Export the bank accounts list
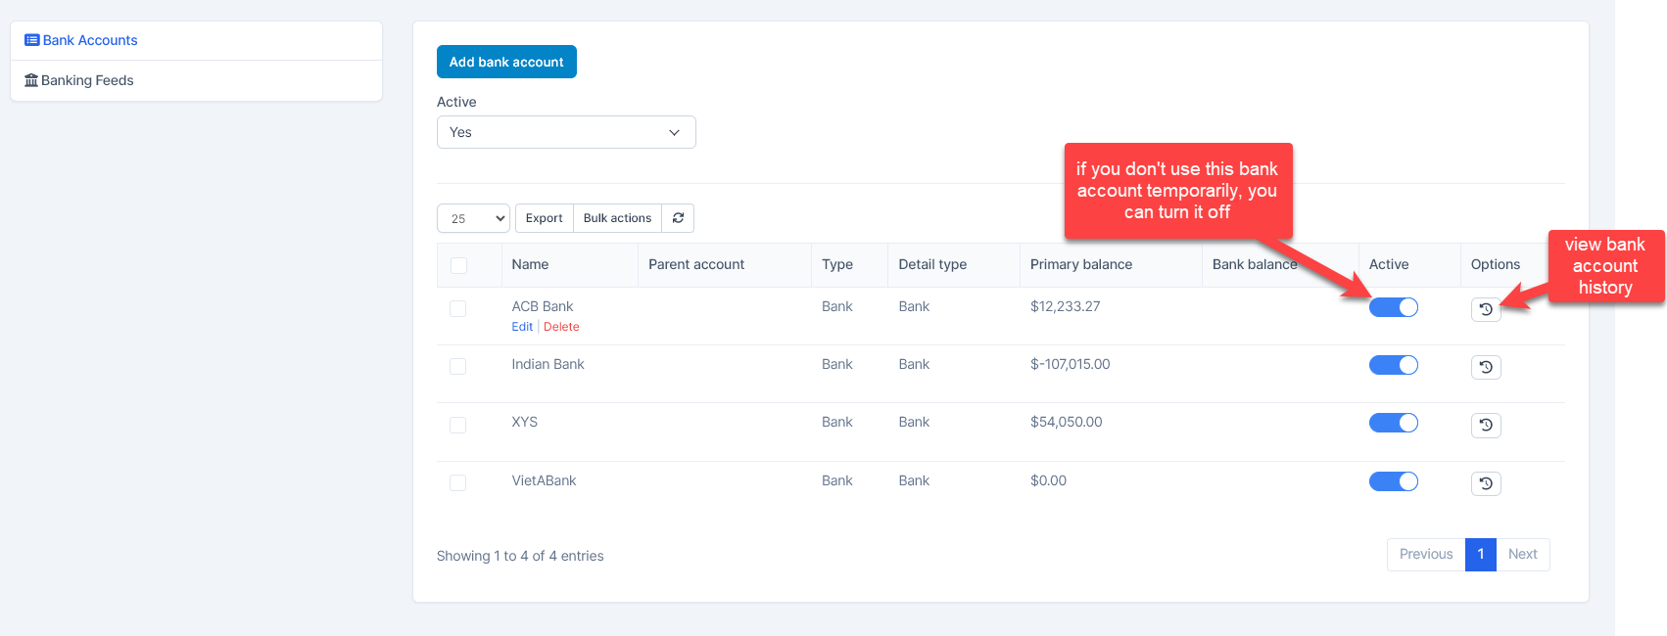1667x636 pixels. [544, 218]
